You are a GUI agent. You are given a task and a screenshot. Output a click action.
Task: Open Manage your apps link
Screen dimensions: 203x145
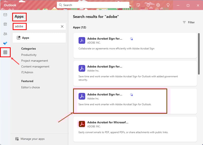coord(32,139)
